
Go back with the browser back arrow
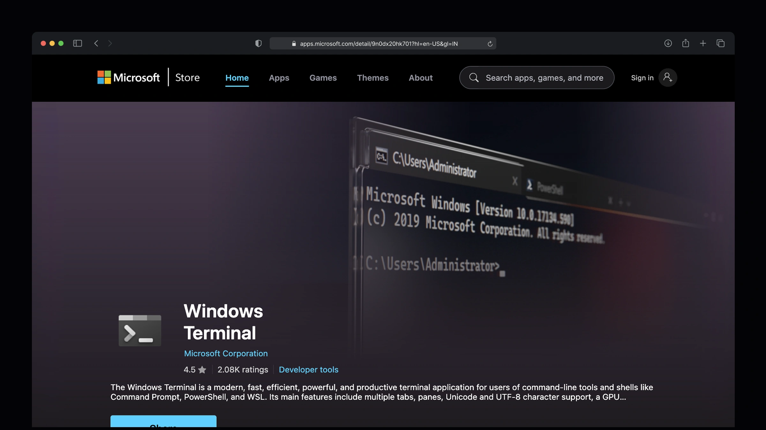96,43
